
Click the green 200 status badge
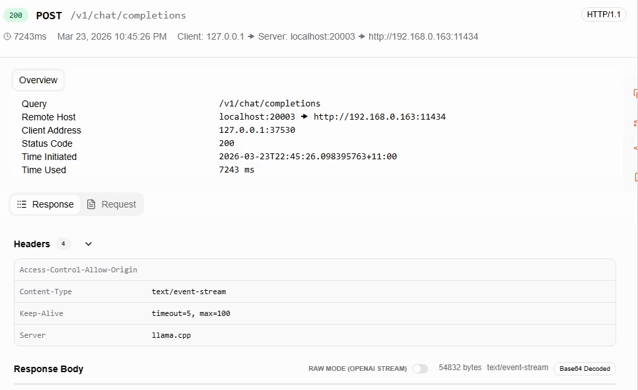coord(16,15)
